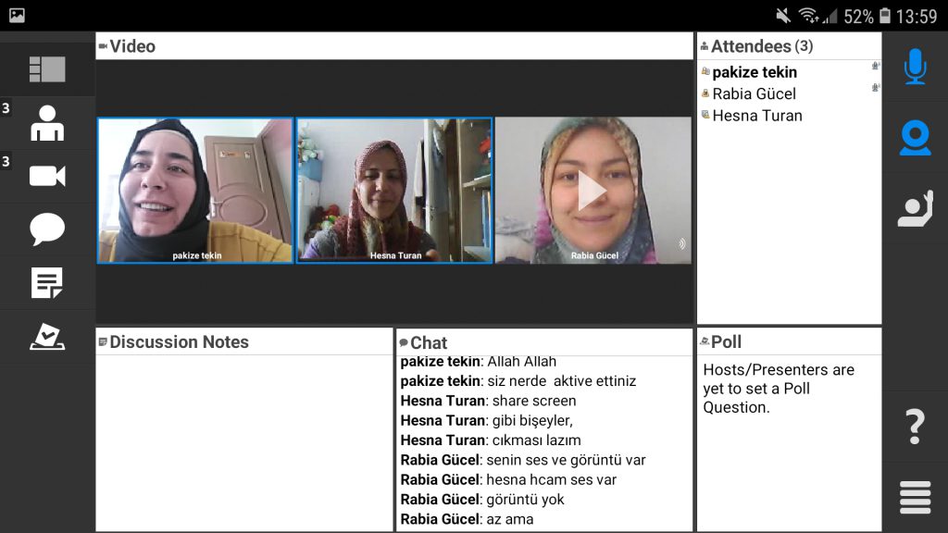948x533 pixels.
Task: Open the hamburger menu at bottom right
Action: (915, 497)
